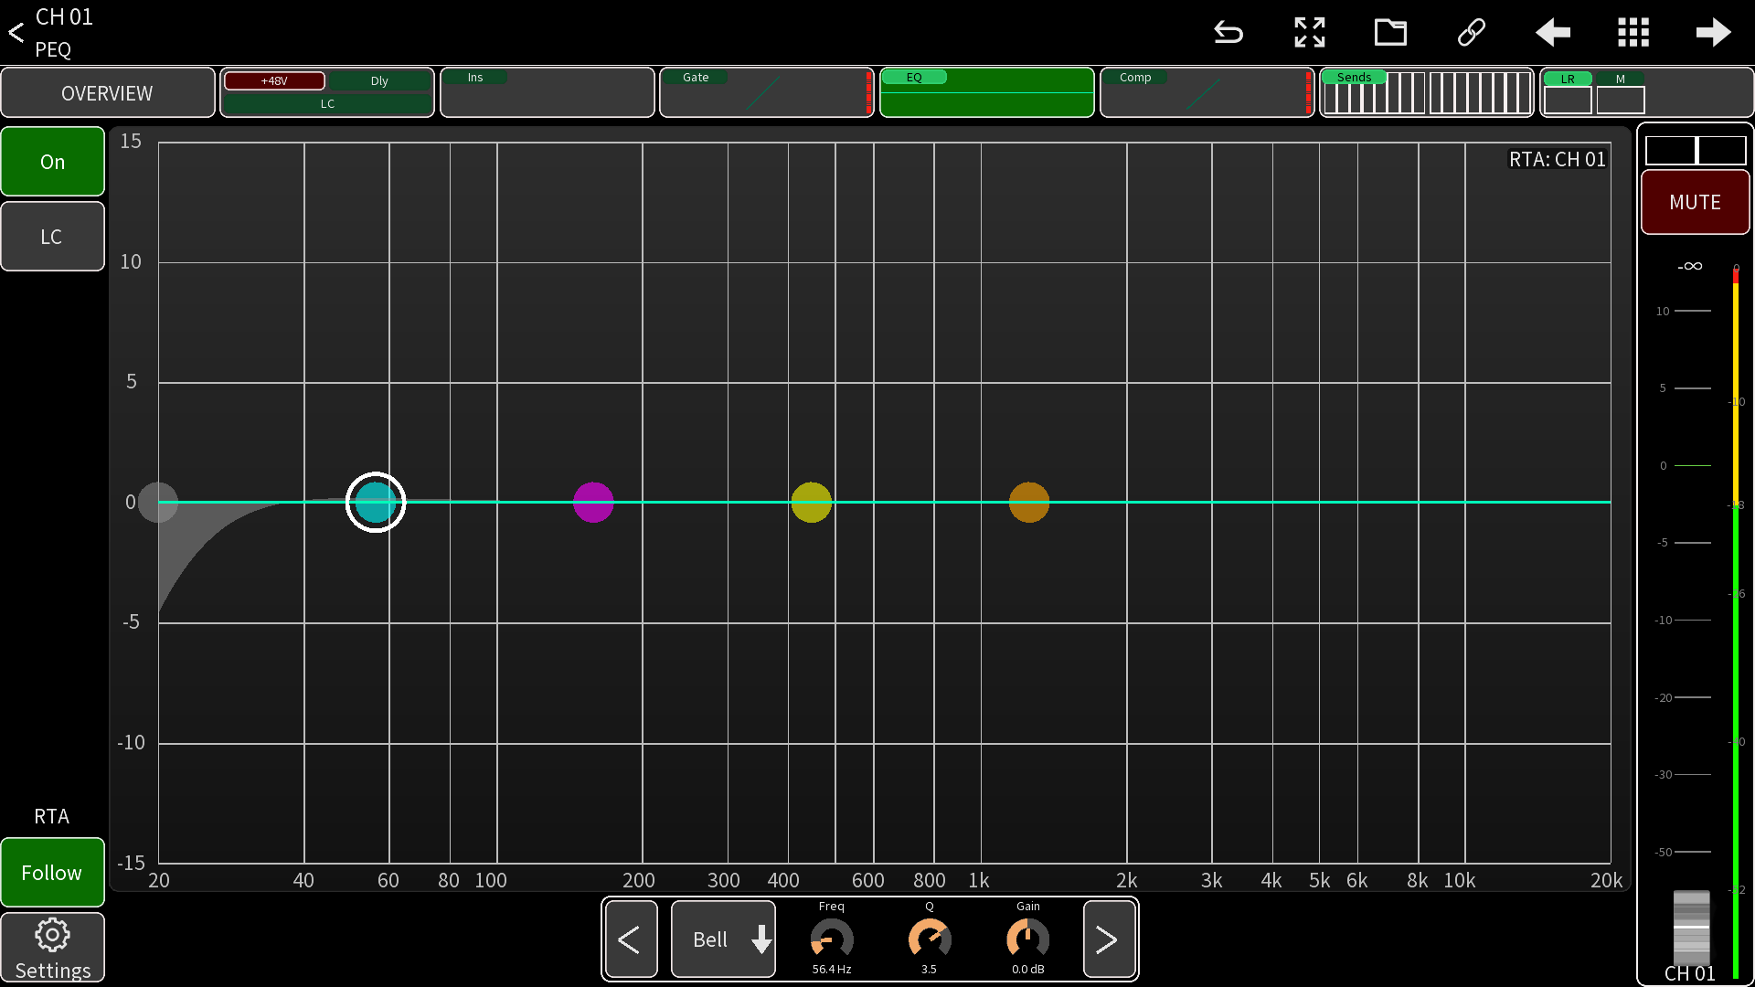The height and width of the screenshot is (987, 1755).
Task: Open the snapshot/scene folder icon
Action: coord(1390,32)
